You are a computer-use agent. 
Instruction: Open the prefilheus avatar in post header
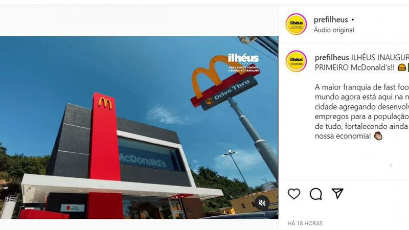[296, 24]
